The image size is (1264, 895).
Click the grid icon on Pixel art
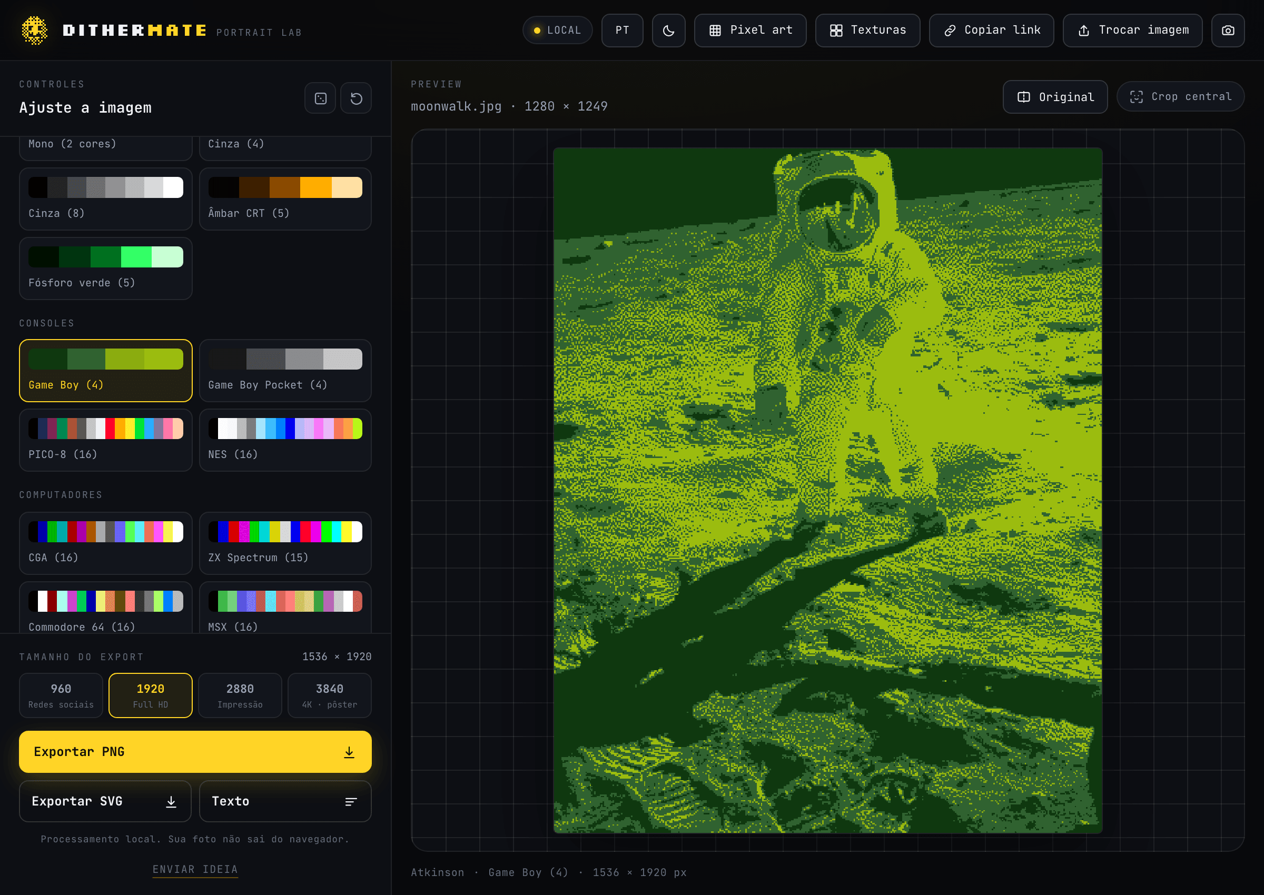715,31
